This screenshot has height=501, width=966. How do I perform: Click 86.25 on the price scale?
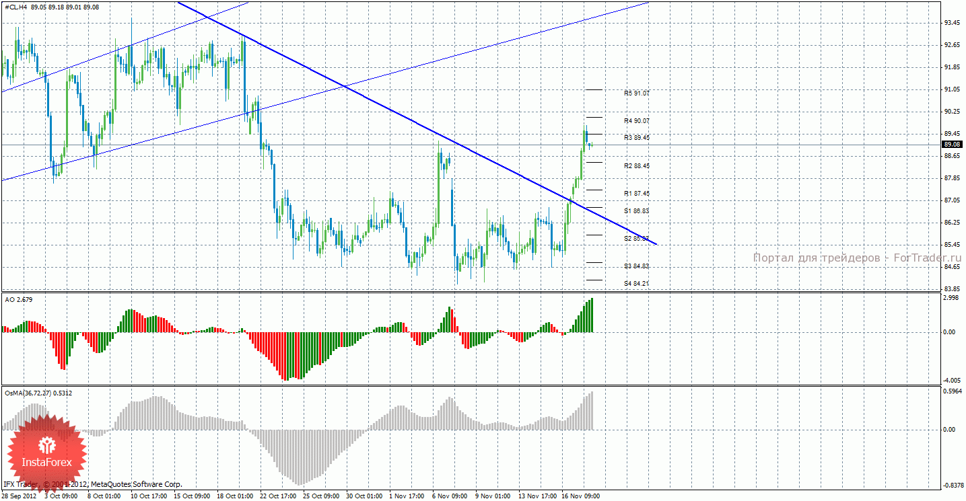[953, 222]
